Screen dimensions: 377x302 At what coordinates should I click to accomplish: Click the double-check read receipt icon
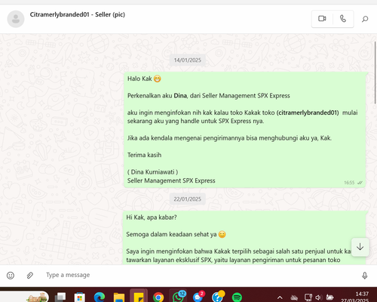tap(360, 183)
